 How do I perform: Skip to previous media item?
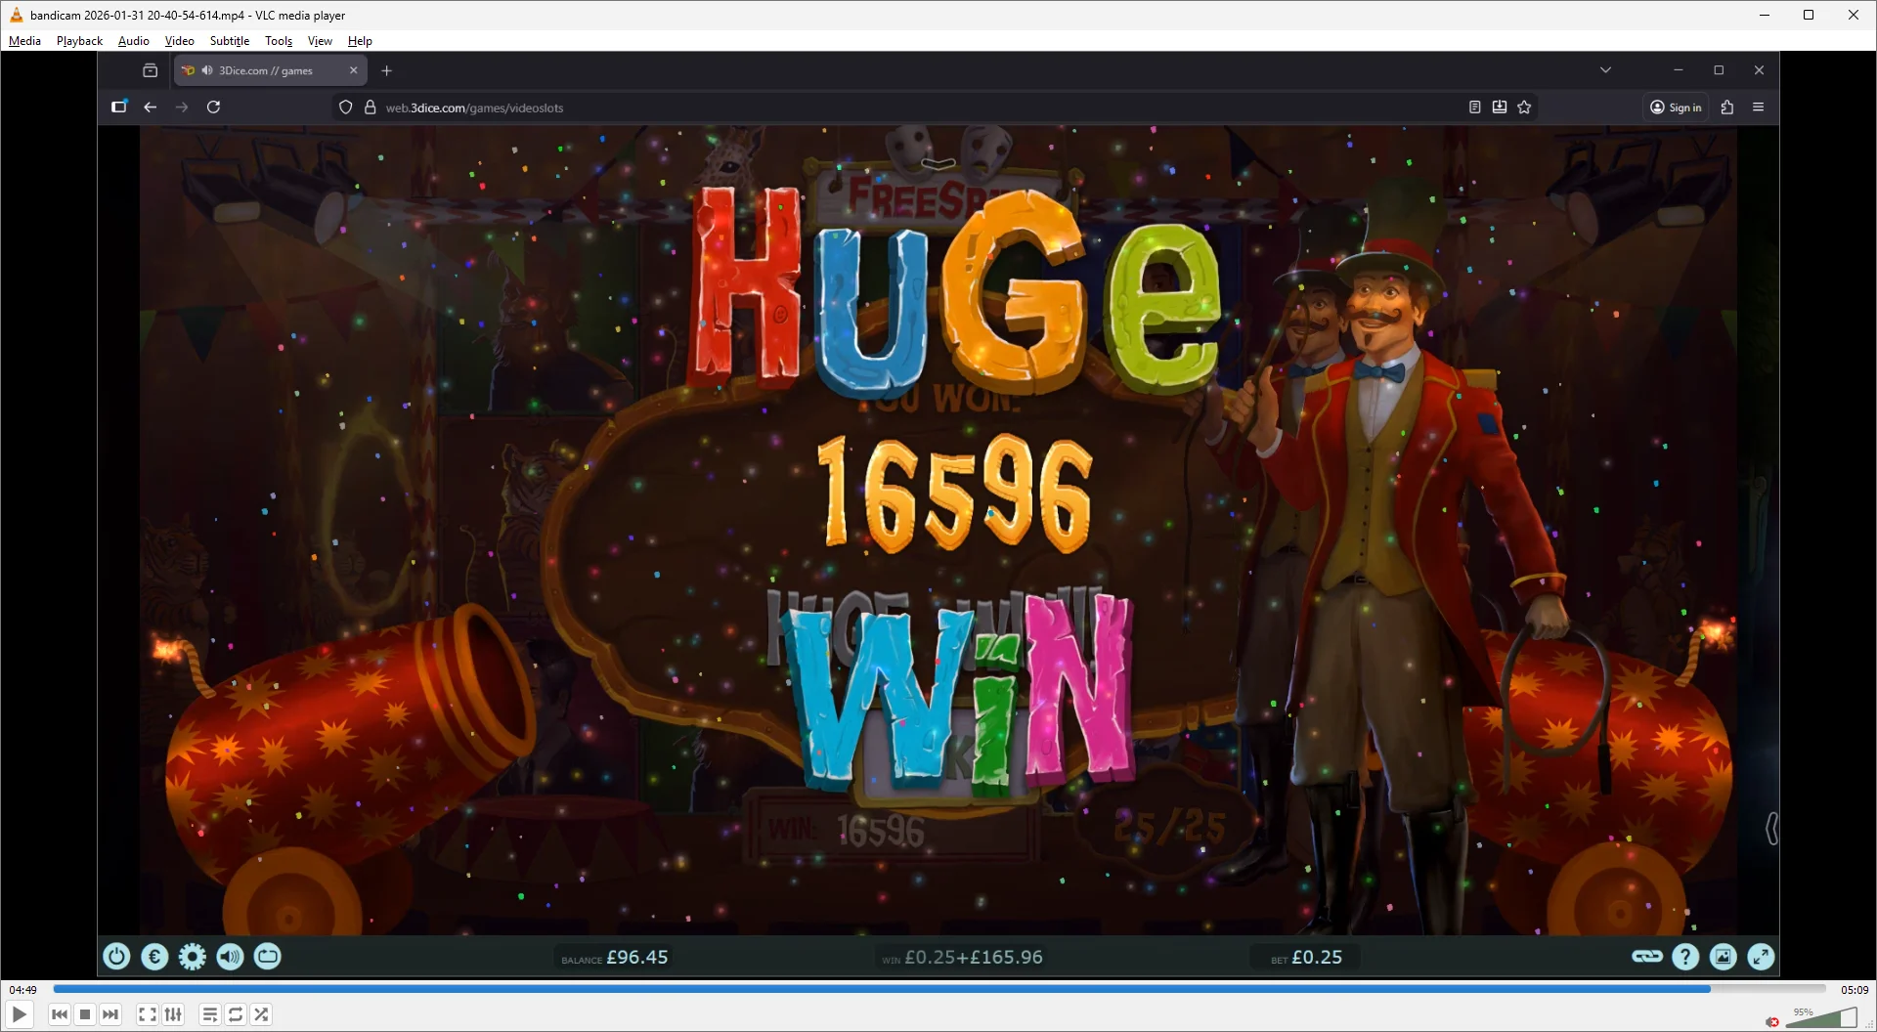60,1014
